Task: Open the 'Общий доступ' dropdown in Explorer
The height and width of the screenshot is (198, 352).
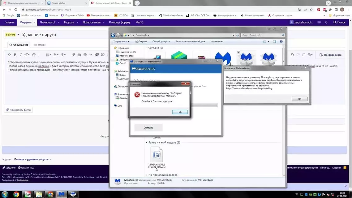Action: [x=161, y=41]
